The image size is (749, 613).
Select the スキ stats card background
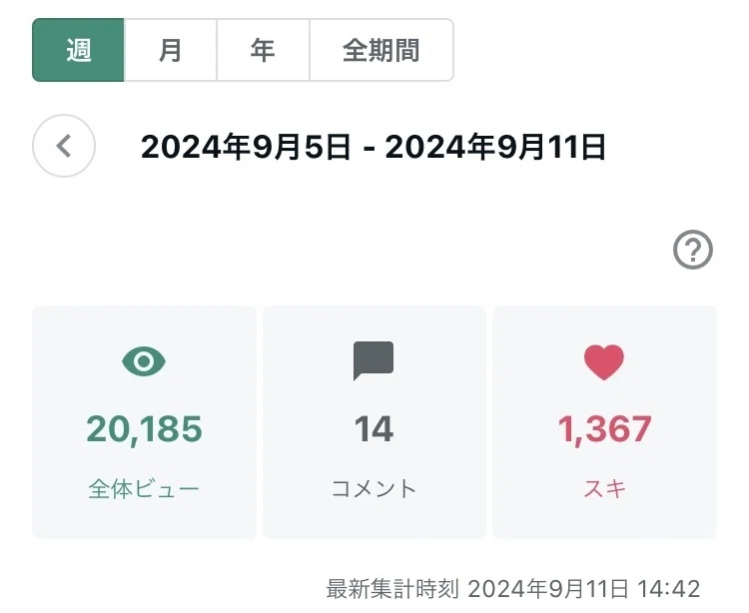[x=605, y=422]
